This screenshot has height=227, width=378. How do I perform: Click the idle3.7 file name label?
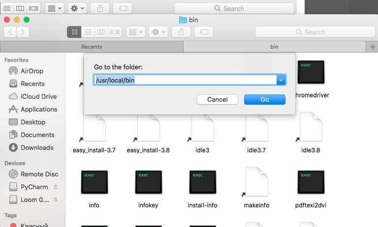tap(256, 150)
